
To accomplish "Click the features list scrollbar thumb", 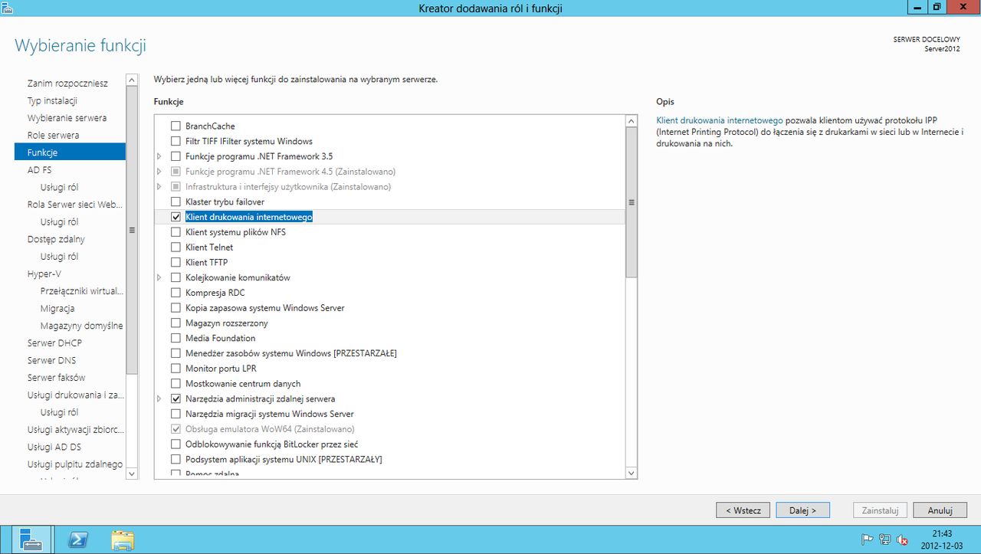I will 632,202.
